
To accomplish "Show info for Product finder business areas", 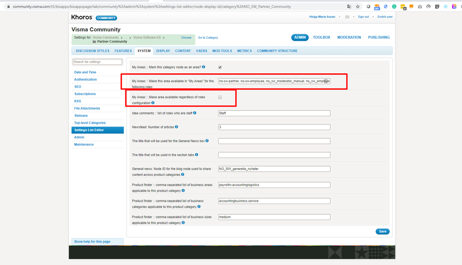I will tap(183, 191).
